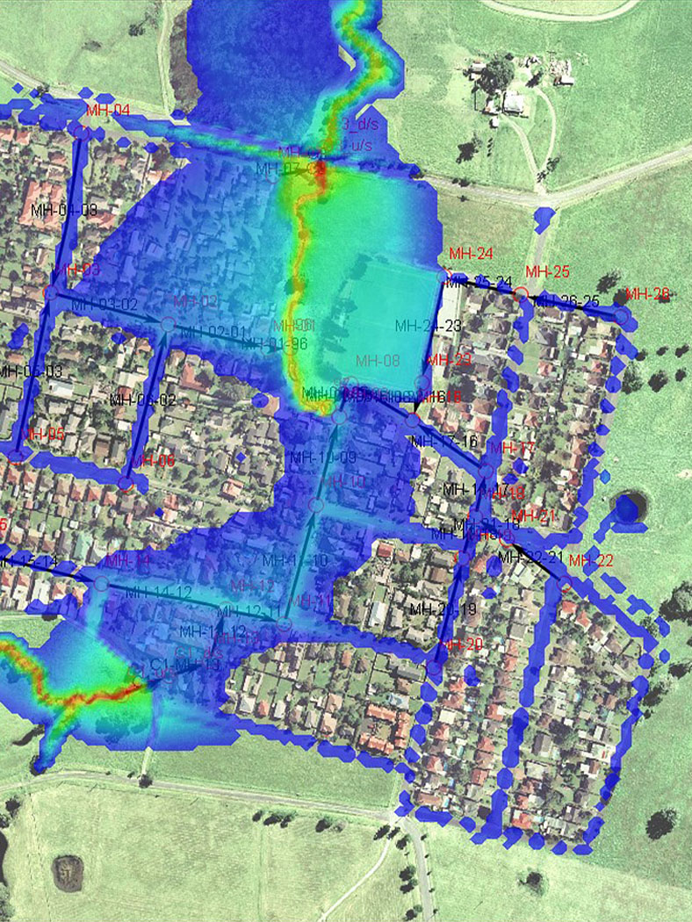Select the MH-17 manhole node circle

[x=486, y=471]
